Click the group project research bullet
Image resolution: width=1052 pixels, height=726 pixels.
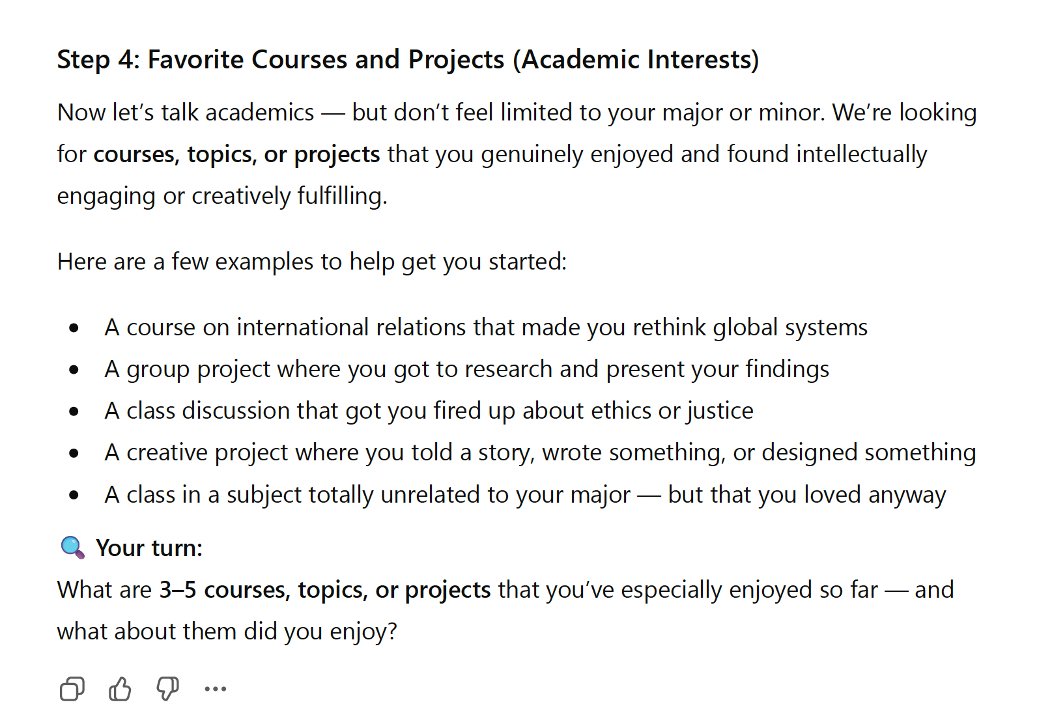click(x=466, y=369)
